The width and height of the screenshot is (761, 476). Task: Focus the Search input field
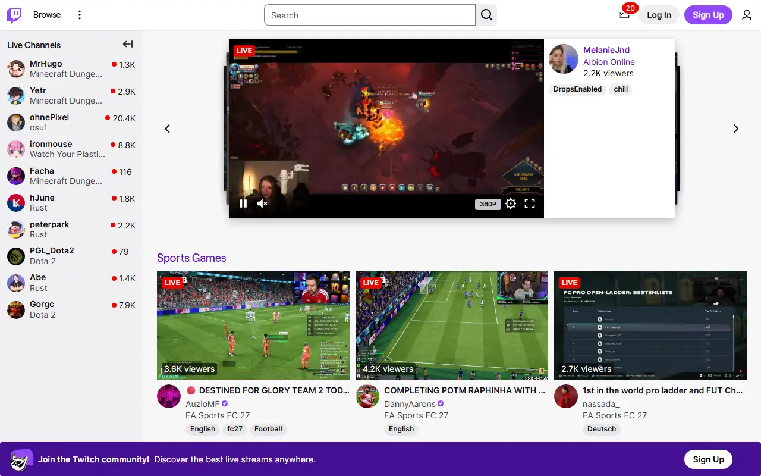(x=370, y=15)
